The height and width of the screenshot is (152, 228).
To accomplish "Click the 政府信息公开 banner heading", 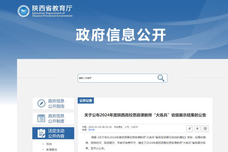I will (x=121, y=35).
